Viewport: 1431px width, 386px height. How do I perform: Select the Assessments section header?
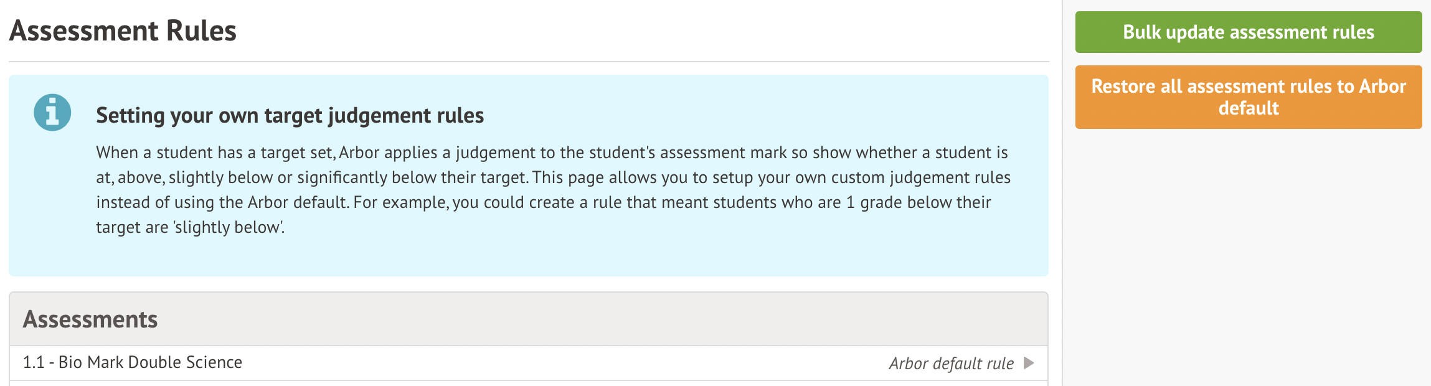[90, 319]
